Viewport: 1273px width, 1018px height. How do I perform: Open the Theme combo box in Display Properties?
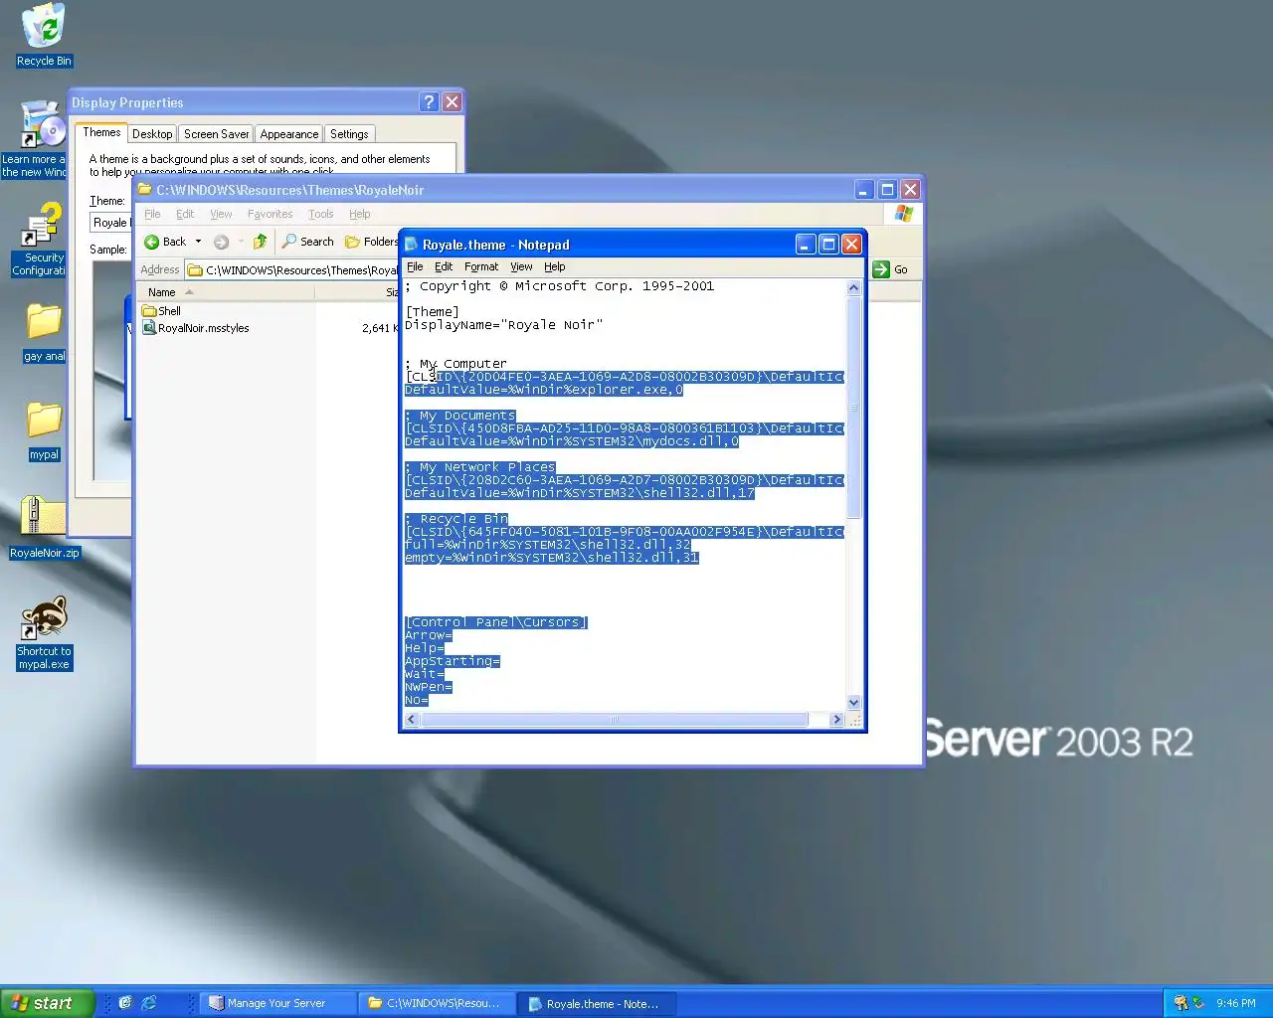click(x=111, y=223)
